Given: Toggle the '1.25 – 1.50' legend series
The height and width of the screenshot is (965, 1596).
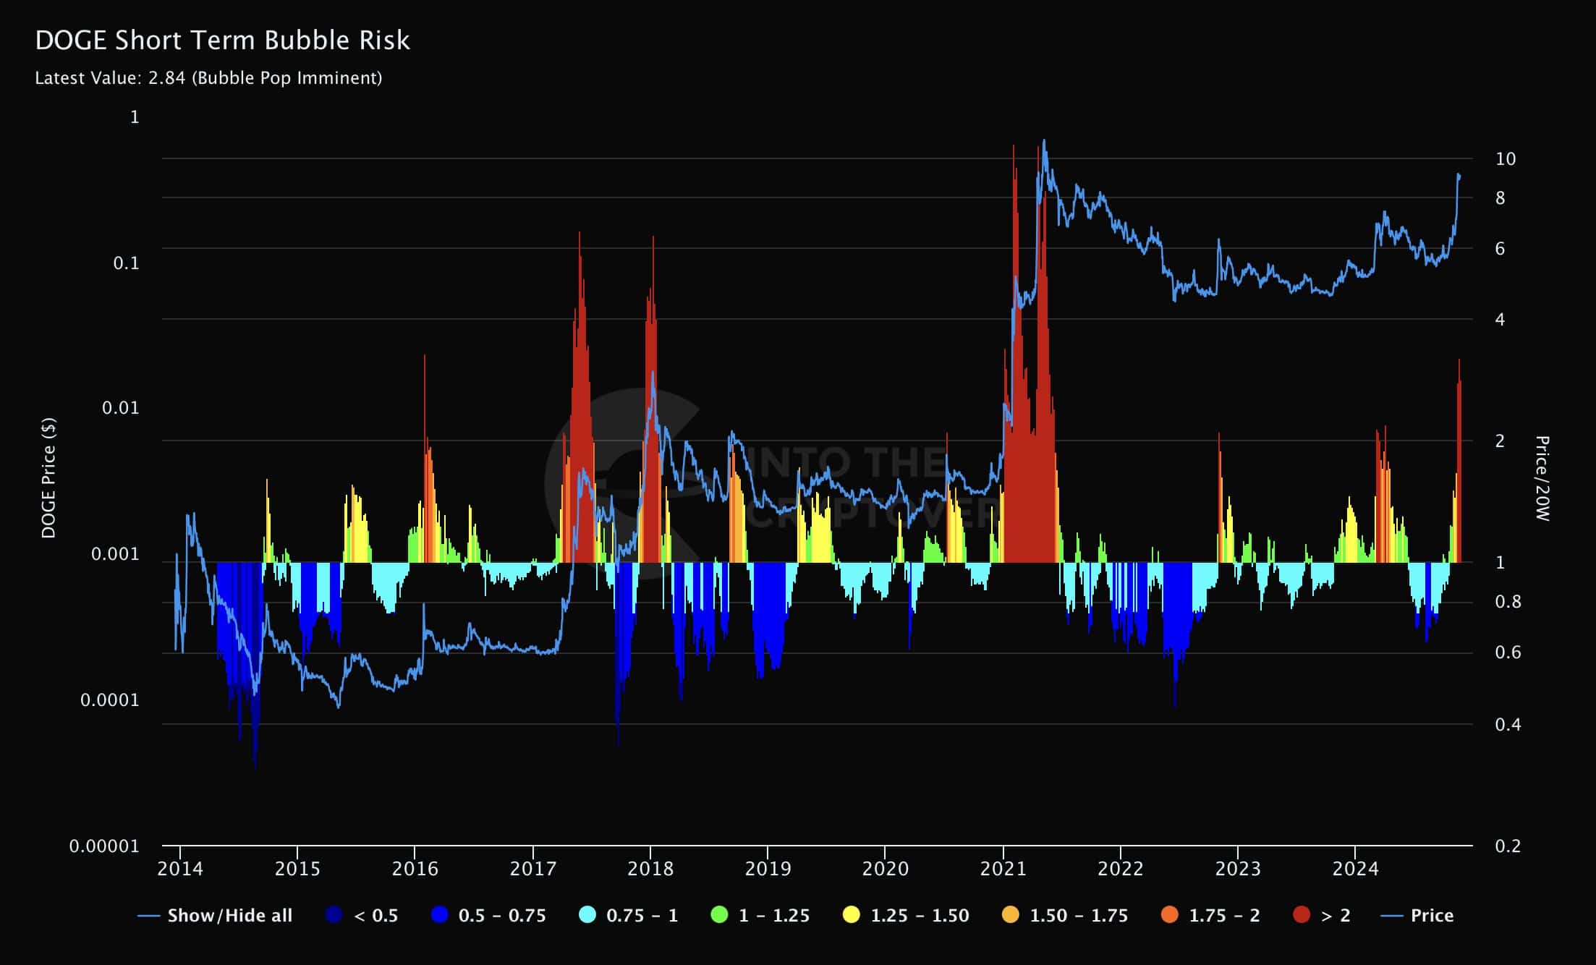Looking at the screenshot, I should tap(906, 915).
